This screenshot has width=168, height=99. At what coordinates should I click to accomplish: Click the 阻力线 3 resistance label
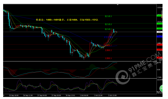tap(108, 16)
